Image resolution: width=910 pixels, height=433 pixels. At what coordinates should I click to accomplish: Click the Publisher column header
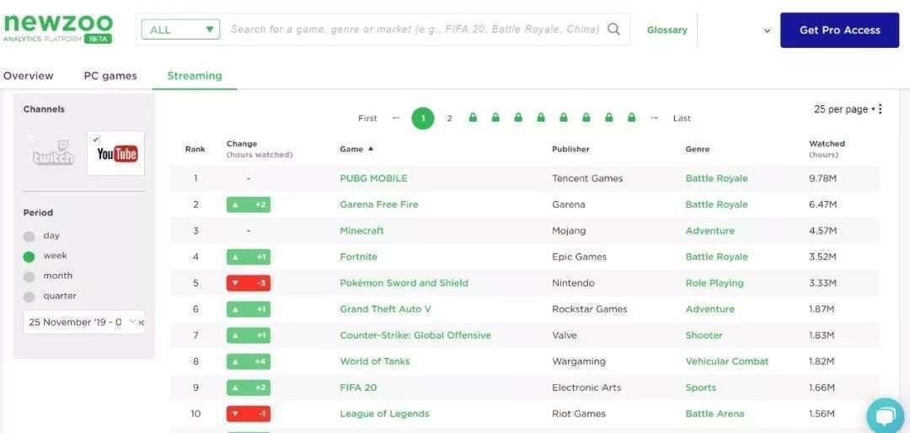(x=570, y=149)
